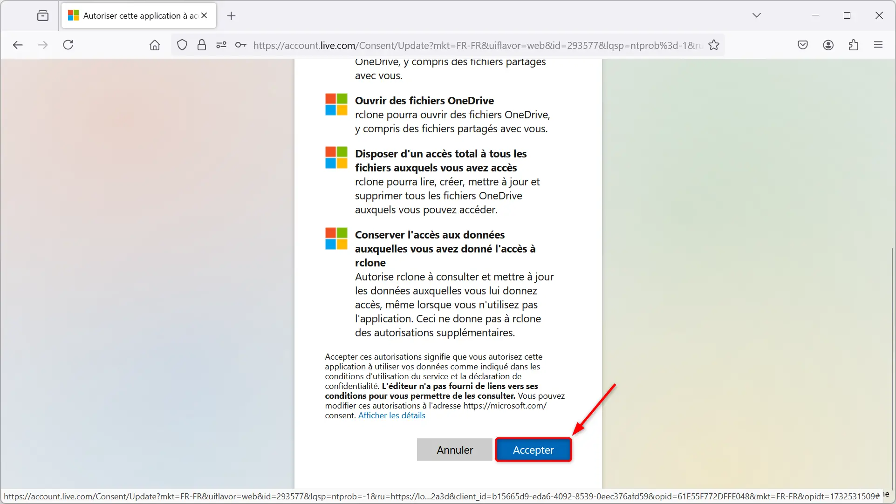Click the saved password key icon
Viewport: 896px width, 504px height.
click(240, 45)
